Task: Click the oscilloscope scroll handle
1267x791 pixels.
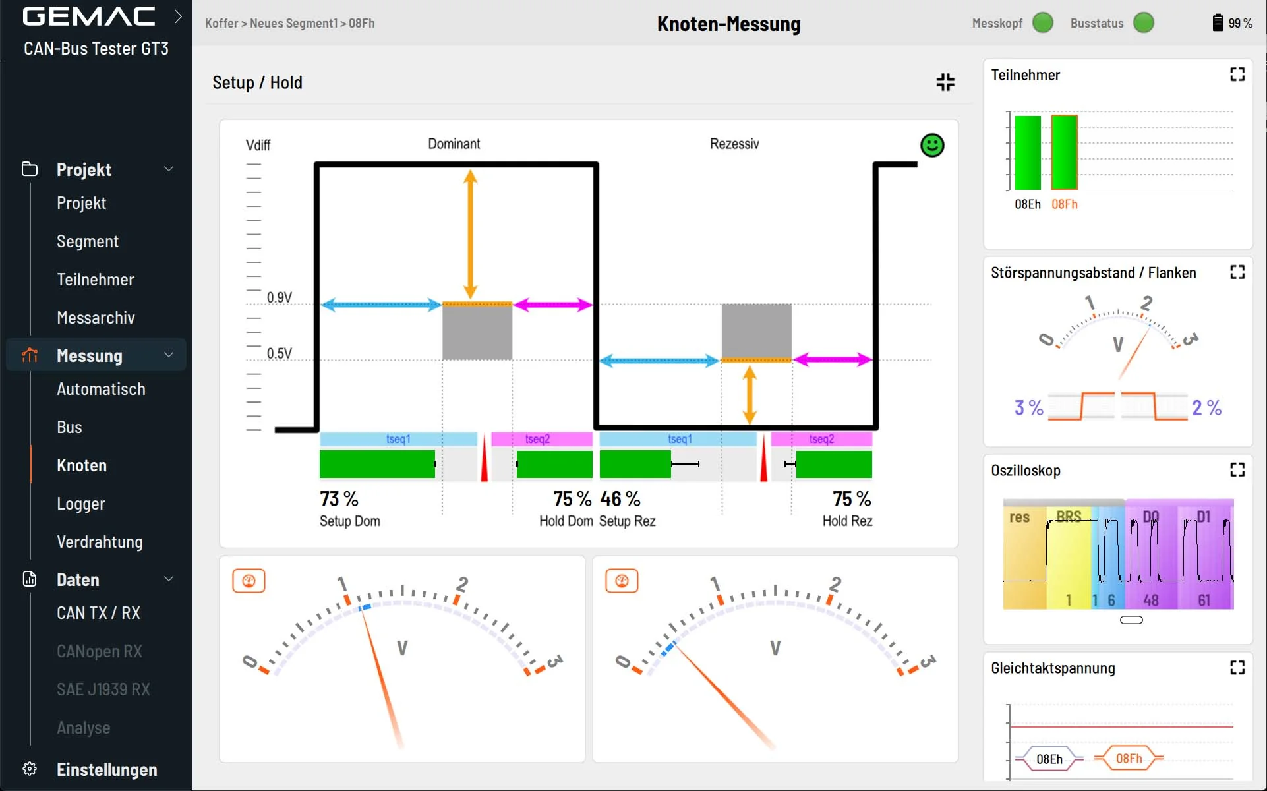Action: click(x=1131, y=620)
